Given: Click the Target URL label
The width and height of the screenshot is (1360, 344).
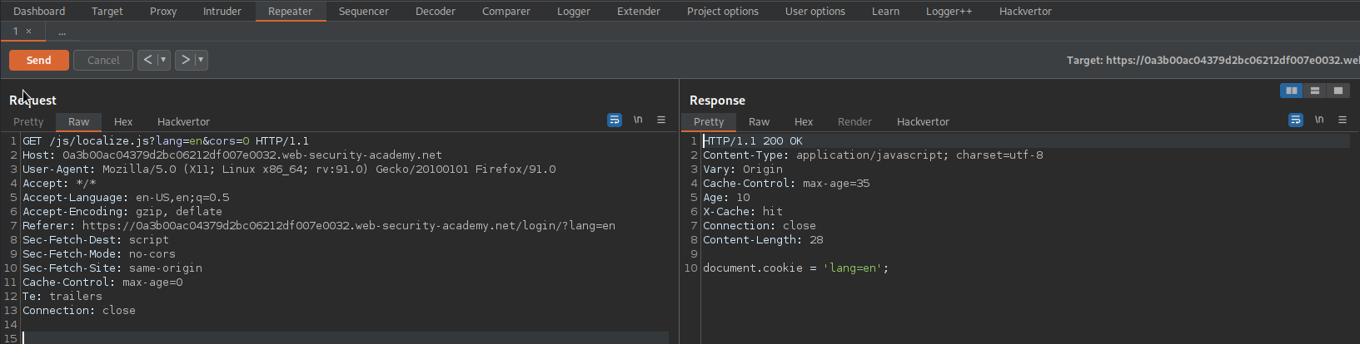Looking at the screenshot, I should click(1213, 60).
